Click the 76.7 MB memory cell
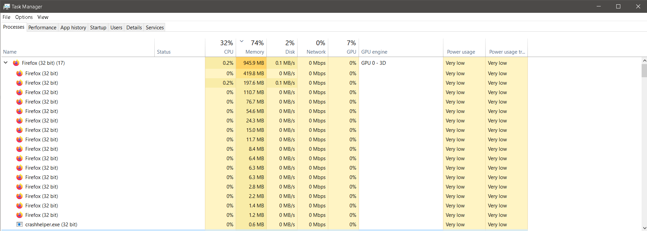The image size is (647, 231). [251, 102]
